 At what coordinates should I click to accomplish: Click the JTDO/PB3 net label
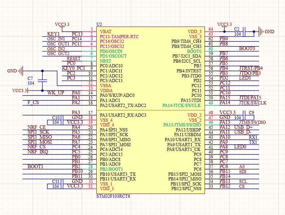250,73
